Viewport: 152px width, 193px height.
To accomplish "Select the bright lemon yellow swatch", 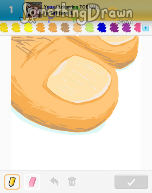I will coord(28,28).
